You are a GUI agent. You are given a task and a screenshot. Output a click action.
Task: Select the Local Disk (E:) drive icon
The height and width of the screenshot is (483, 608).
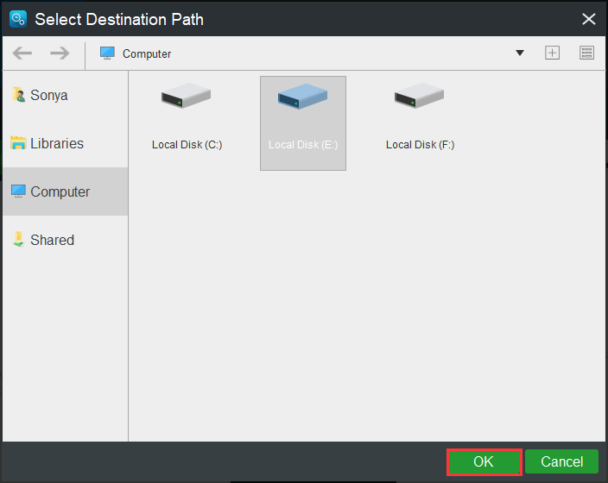click(x=302, y=96)
